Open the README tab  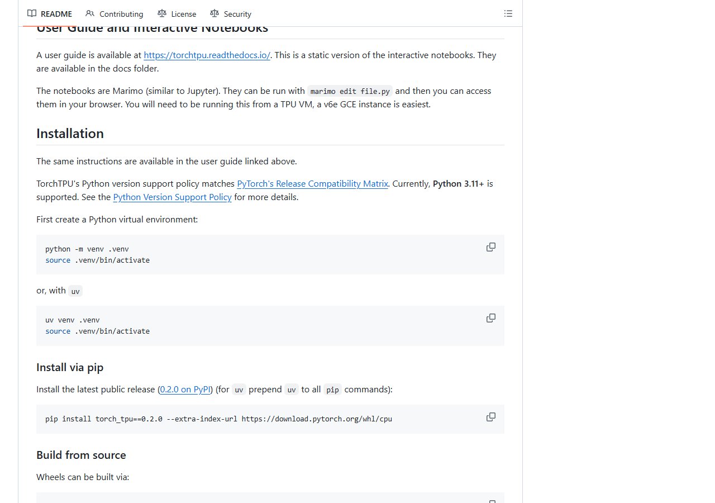pos(50,14)
